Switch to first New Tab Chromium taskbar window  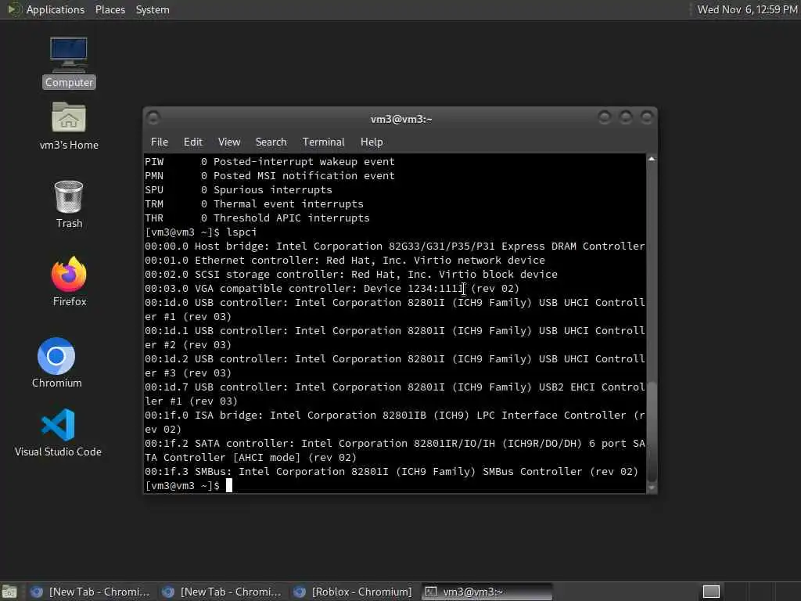tap(91, 592)
